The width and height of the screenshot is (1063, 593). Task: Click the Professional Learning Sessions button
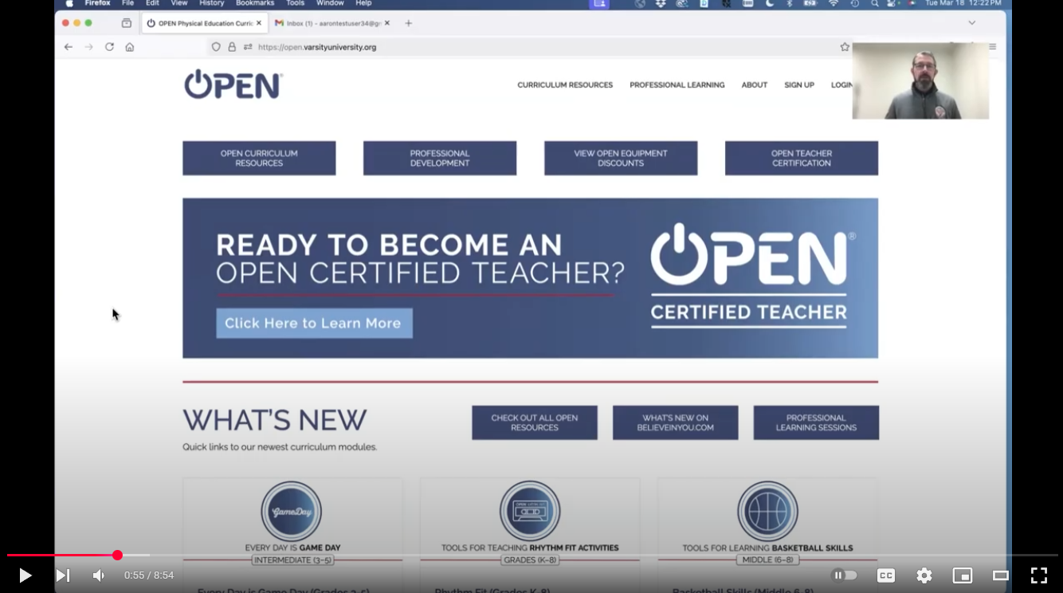pyautogui.click(x=816, y=422)
